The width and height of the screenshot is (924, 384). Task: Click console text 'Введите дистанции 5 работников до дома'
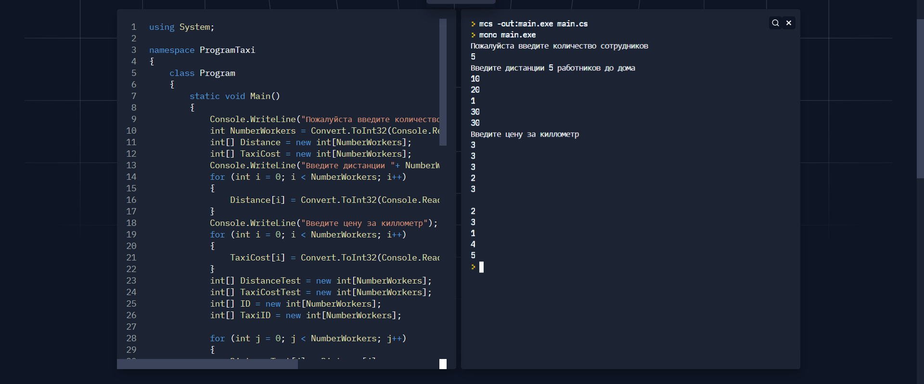(x=553, y=68)
